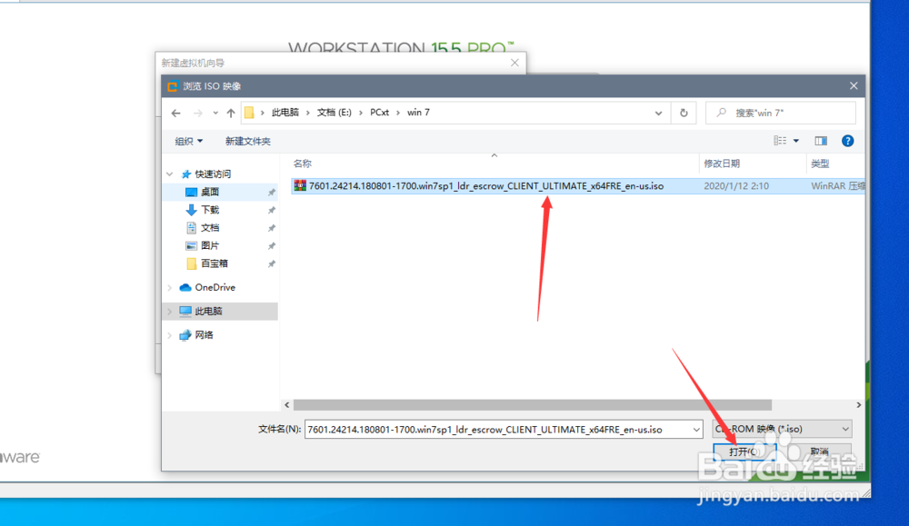The height and width of the screenshot is (526, 909).
Task: Click the 此电脑 breadcrumb in address bar
Action: 285,113
